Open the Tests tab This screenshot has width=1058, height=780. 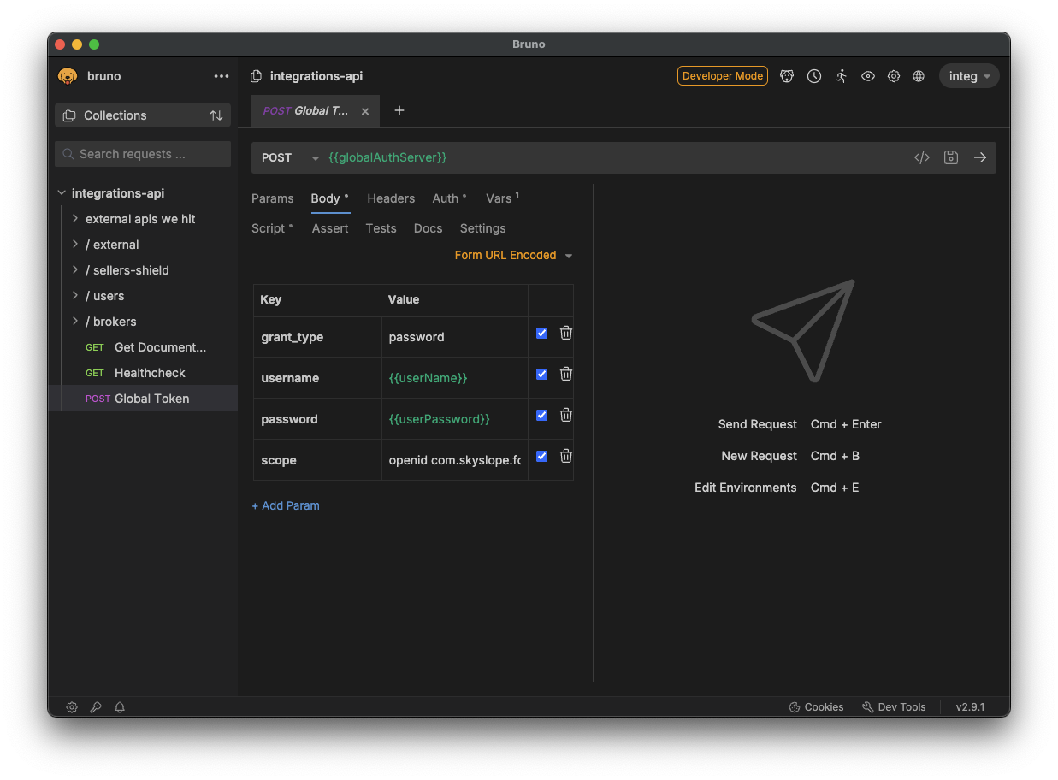click(x=381, y=228)
